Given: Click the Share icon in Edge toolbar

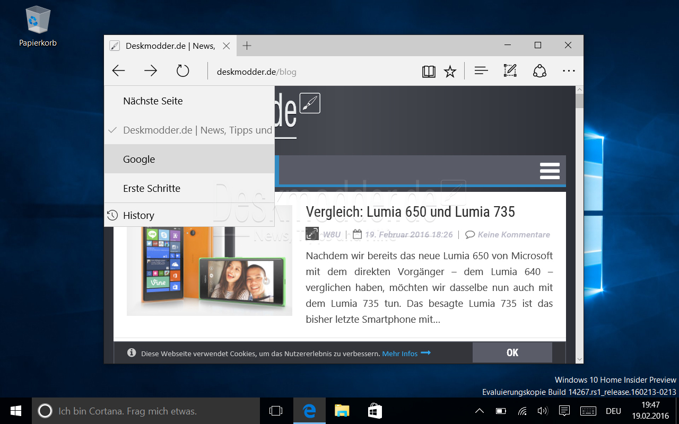Looking at the screenshot, I should (x=539, y=71).
